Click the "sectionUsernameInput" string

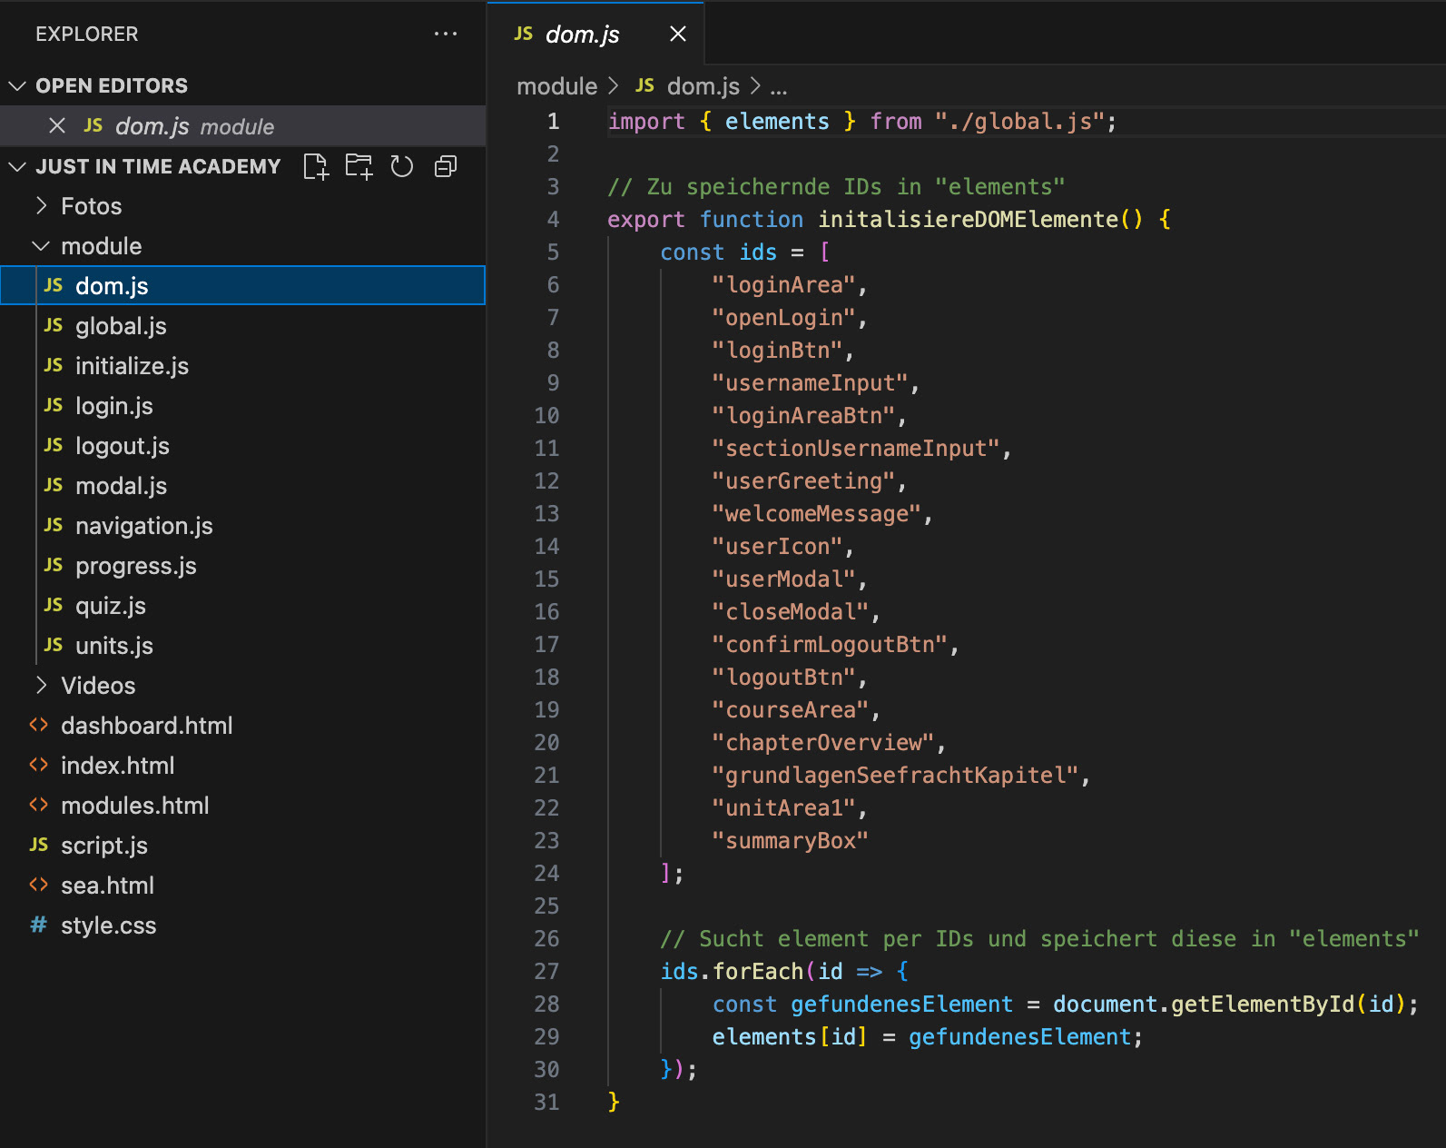tap(856, 449)
